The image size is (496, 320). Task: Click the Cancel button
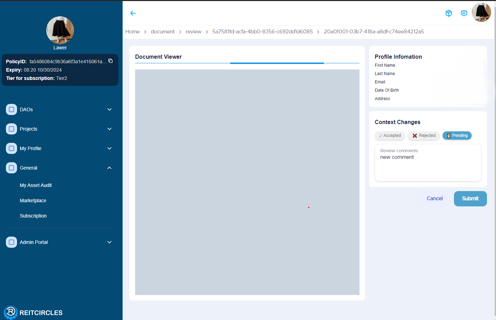point(435,198)
